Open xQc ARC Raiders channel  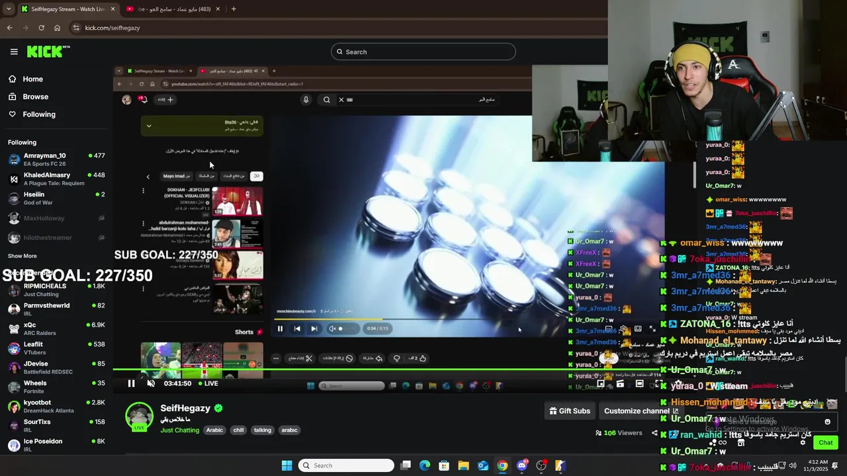coord(56,329)
